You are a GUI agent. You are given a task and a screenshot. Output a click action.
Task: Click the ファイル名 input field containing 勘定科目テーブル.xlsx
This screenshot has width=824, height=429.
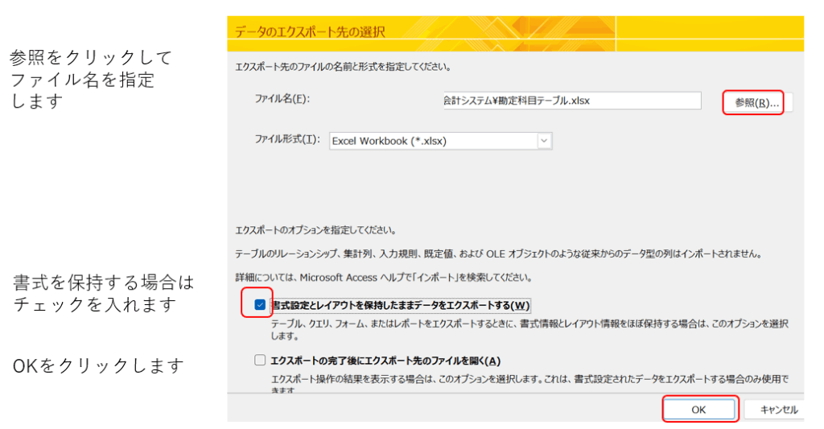[571, 101]
